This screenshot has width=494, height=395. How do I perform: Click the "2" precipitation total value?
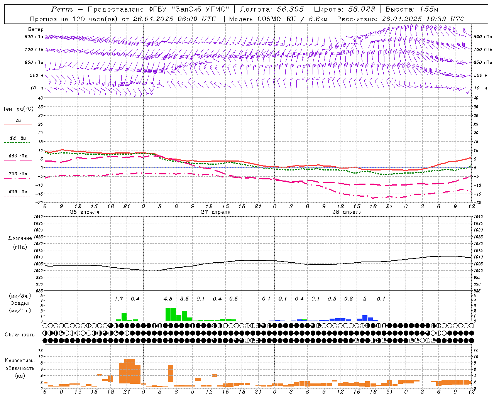pos(365,299)
